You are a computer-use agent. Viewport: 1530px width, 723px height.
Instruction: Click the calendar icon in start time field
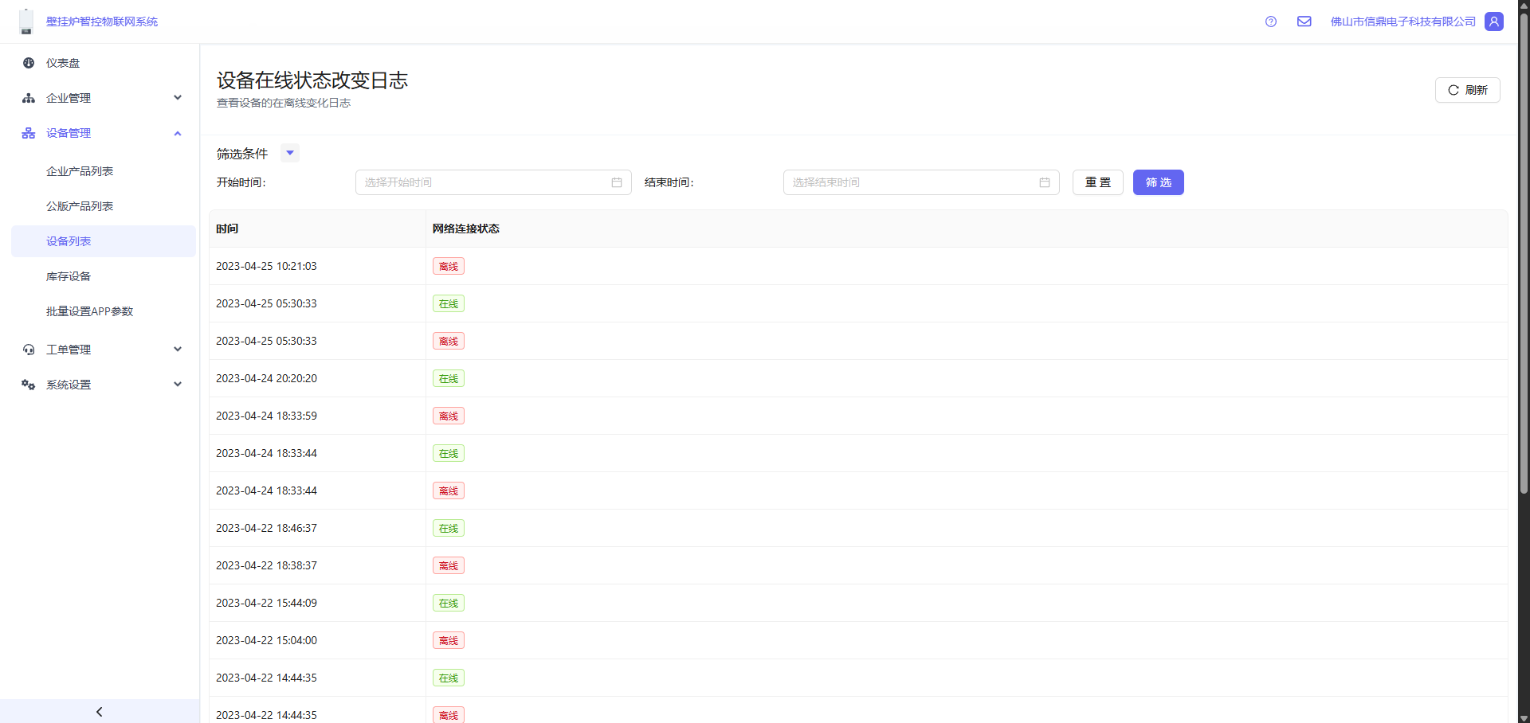click(x=617, y=182)
